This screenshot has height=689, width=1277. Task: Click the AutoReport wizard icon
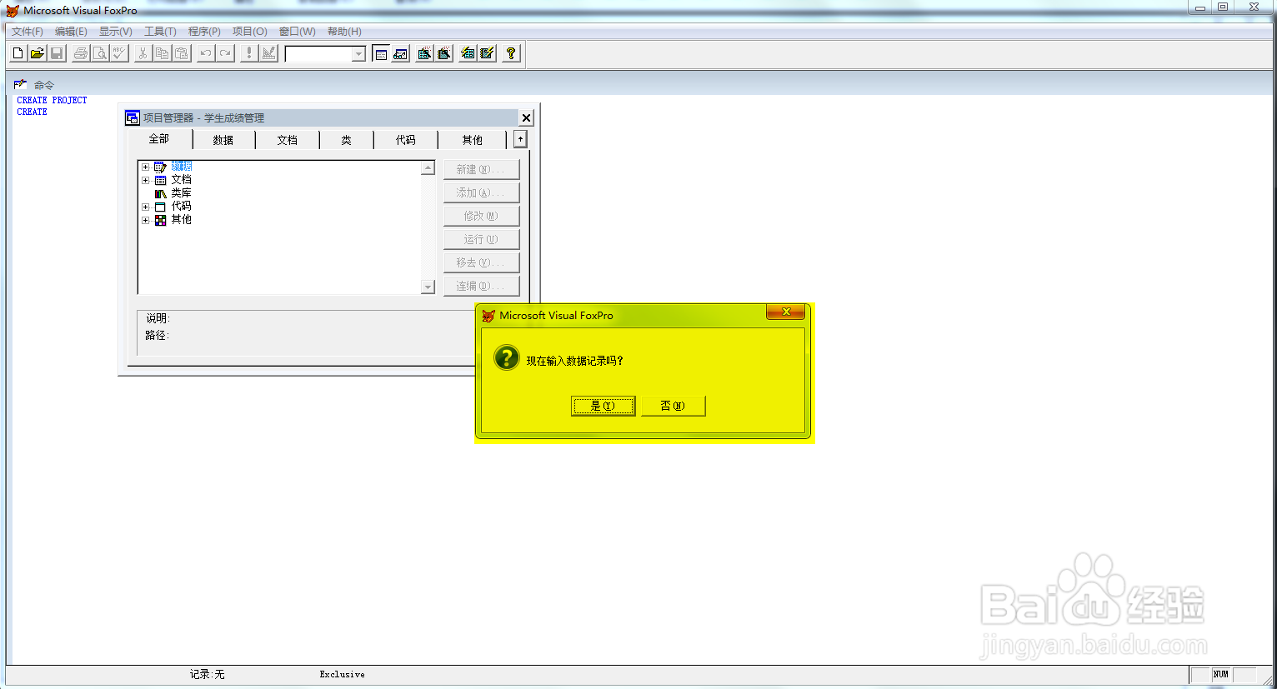tap(488, 53)
